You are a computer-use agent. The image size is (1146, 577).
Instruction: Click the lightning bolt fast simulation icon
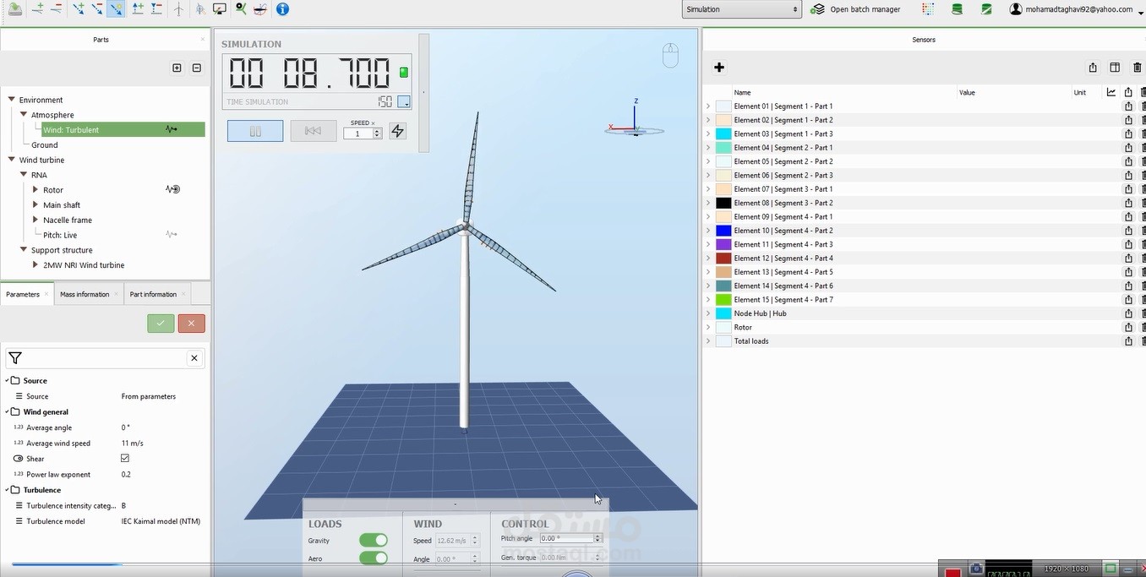[397, 131]
